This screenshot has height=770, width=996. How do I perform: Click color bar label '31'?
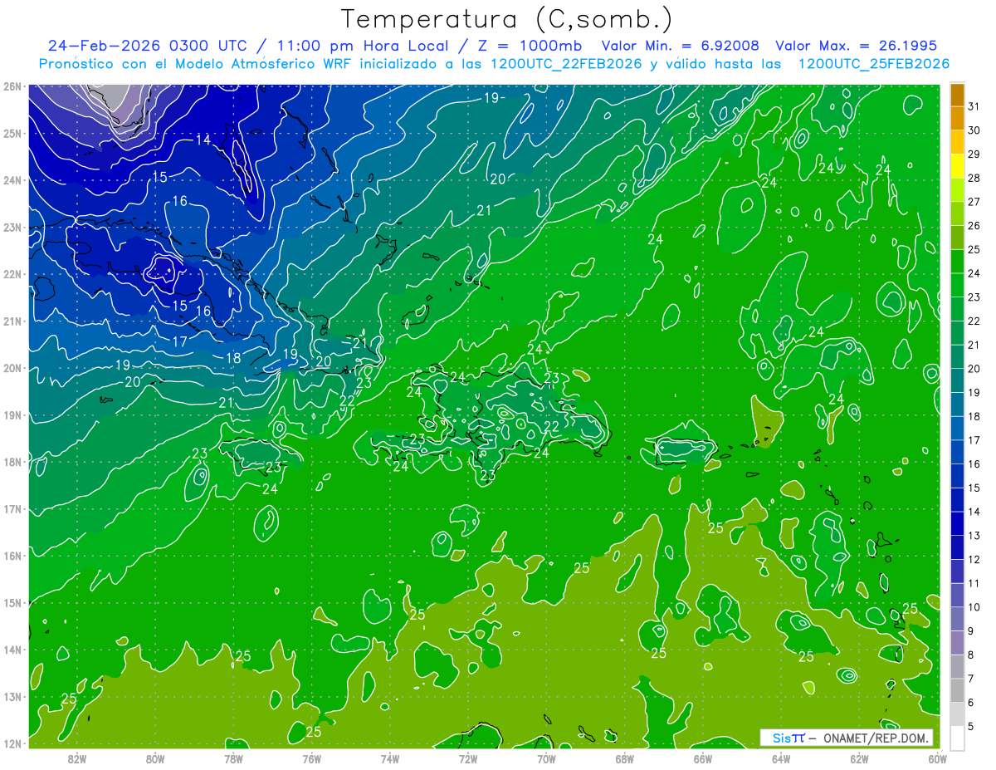974,106
